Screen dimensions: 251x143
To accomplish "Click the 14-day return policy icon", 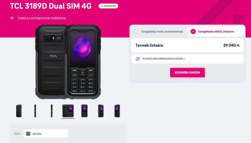I will tap(137, 59).
